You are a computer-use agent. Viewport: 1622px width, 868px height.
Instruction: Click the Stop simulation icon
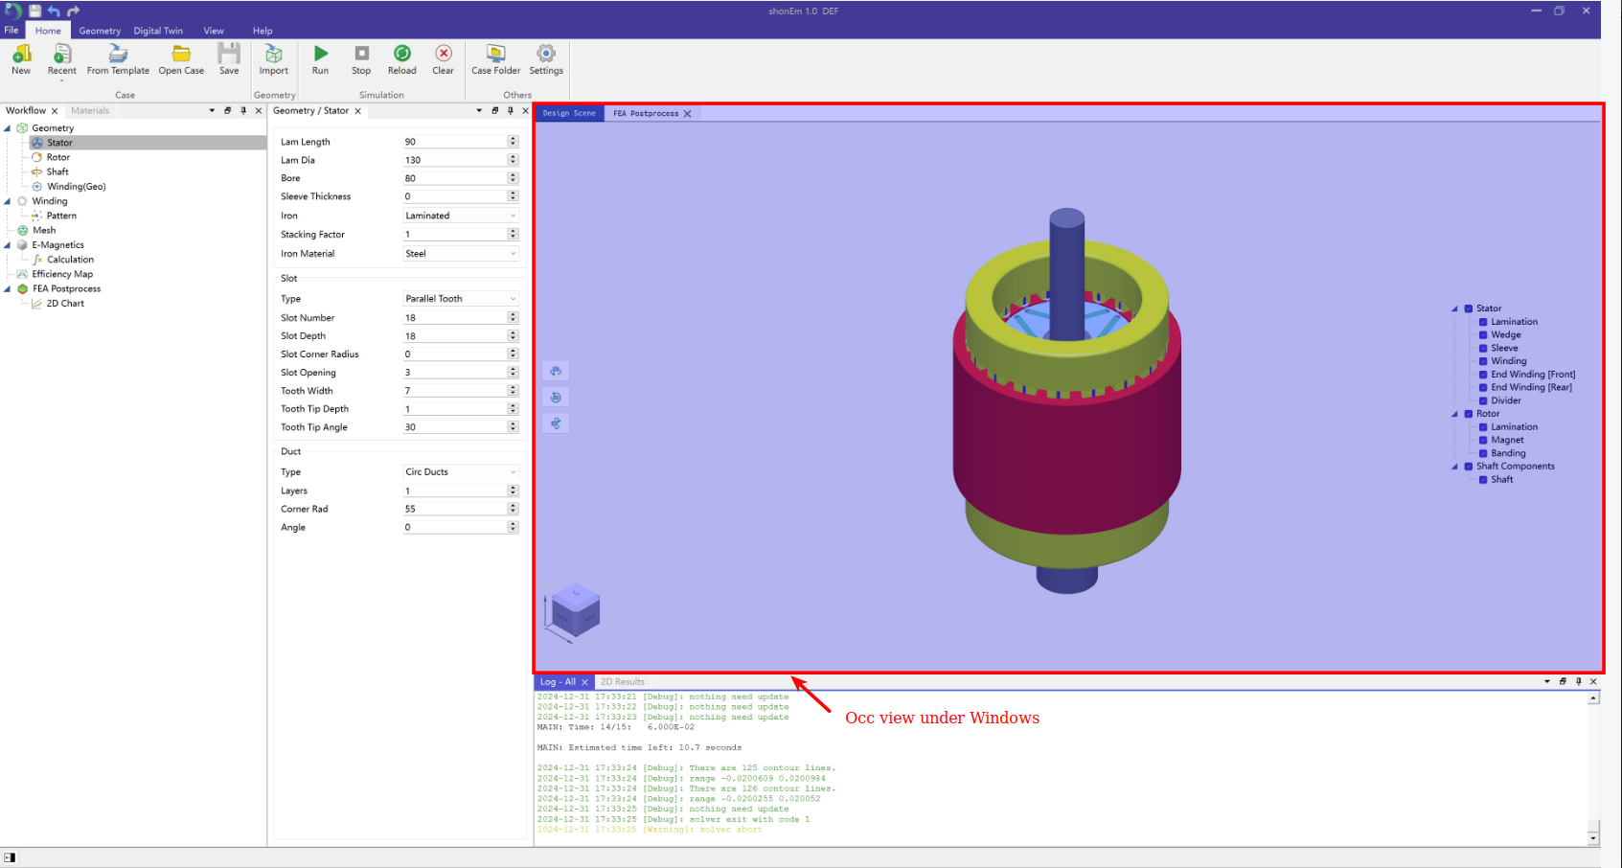click(361, 54)
